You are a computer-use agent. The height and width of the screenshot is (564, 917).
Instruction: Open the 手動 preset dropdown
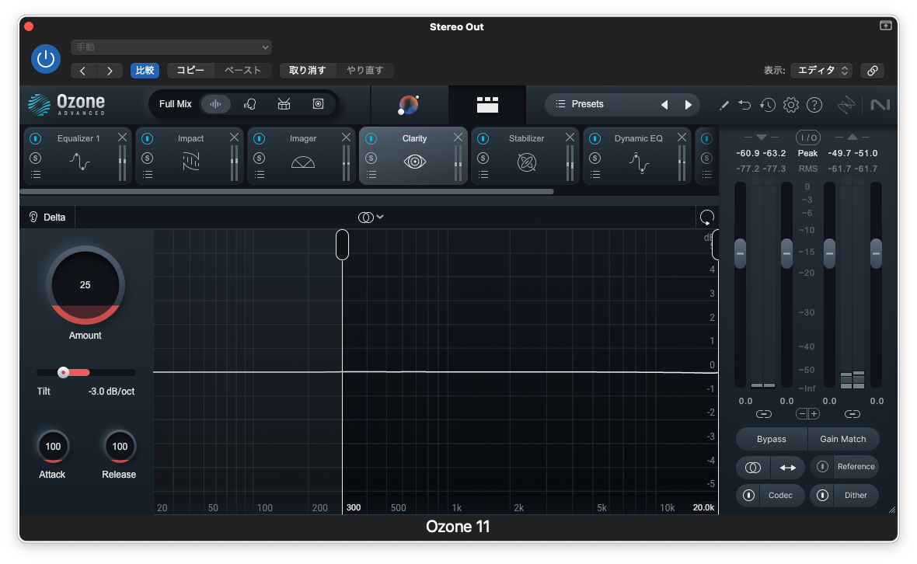pyautogui.click(x=171, y=47)
